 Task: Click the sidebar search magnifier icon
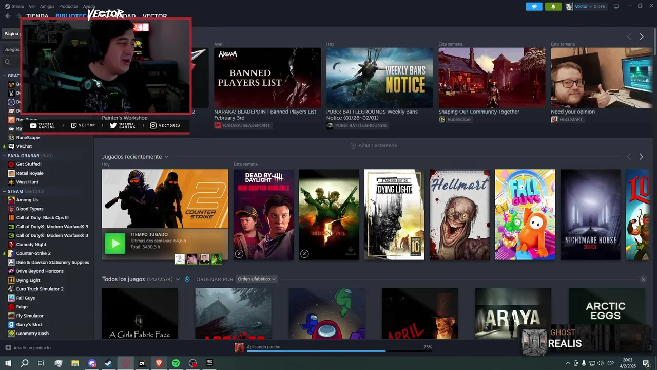8,62
